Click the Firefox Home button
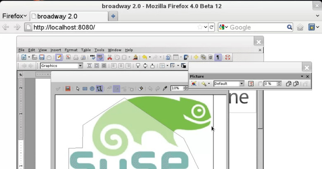Viewport: 322px width, 169px height. 300,27
